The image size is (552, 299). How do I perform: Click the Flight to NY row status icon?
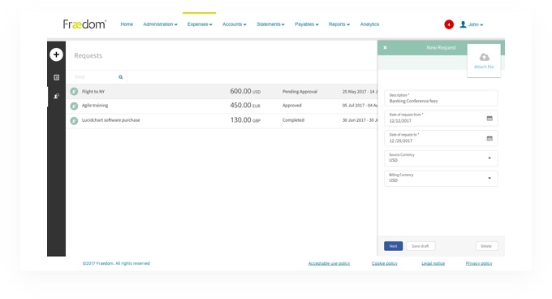(x=74, y=92)
